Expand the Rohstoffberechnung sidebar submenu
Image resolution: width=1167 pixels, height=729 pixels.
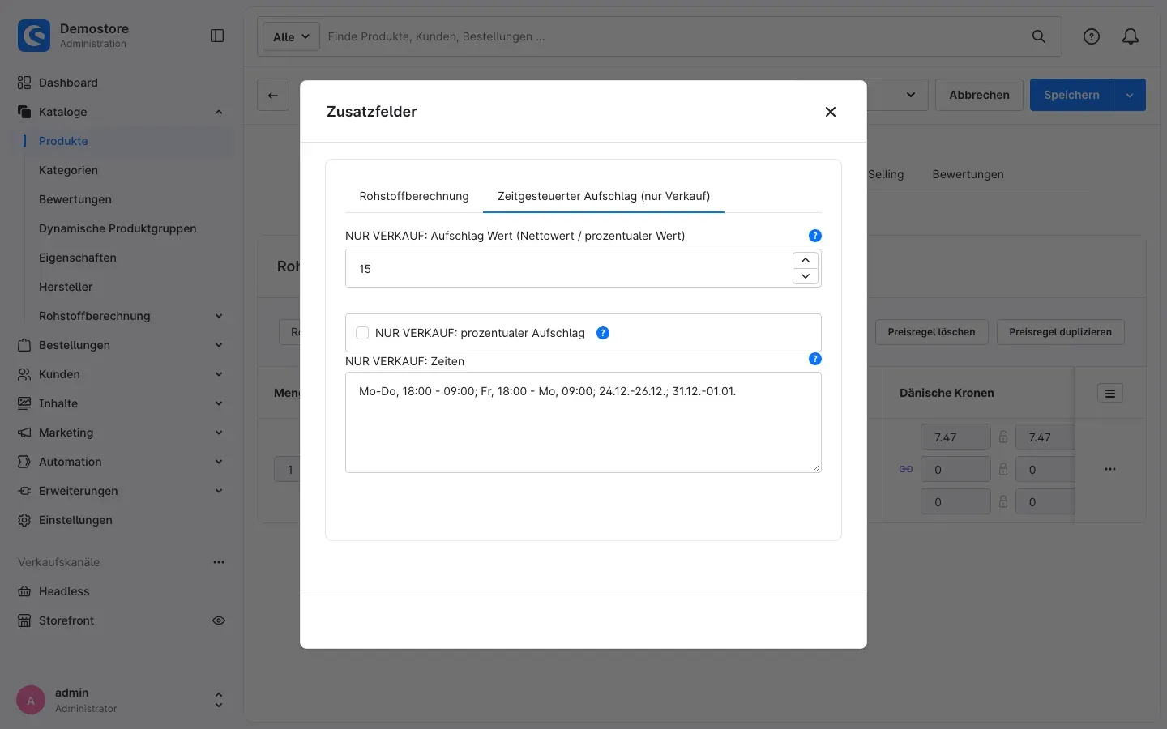[219, 316]
